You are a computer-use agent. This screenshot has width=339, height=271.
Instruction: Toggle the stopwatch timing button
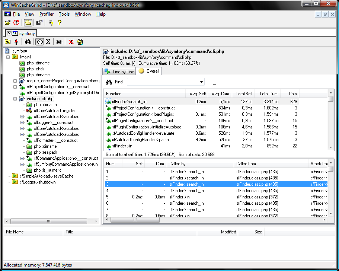click(39, 42)
